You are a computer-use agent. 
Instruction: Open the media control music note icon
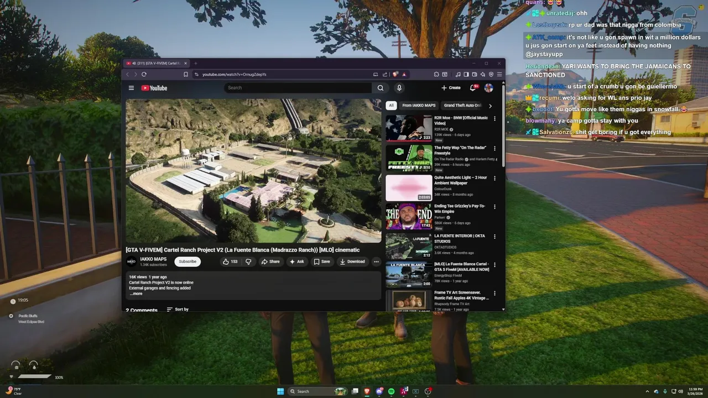coord(458,74)
